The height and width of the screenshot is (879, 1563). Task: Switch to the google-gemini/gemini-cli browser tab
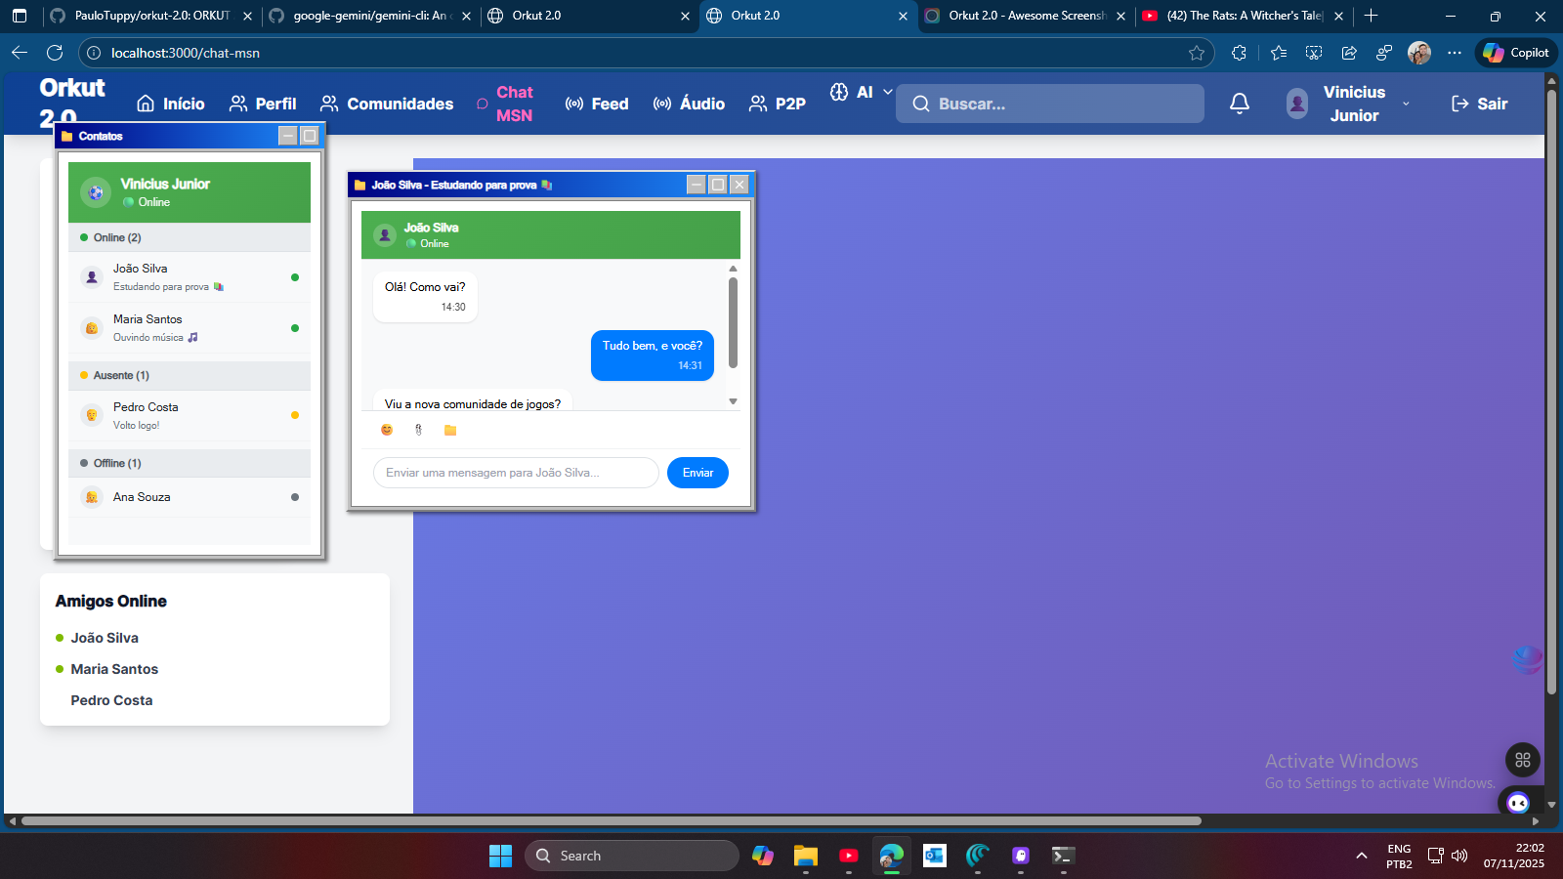click(371, 16)
